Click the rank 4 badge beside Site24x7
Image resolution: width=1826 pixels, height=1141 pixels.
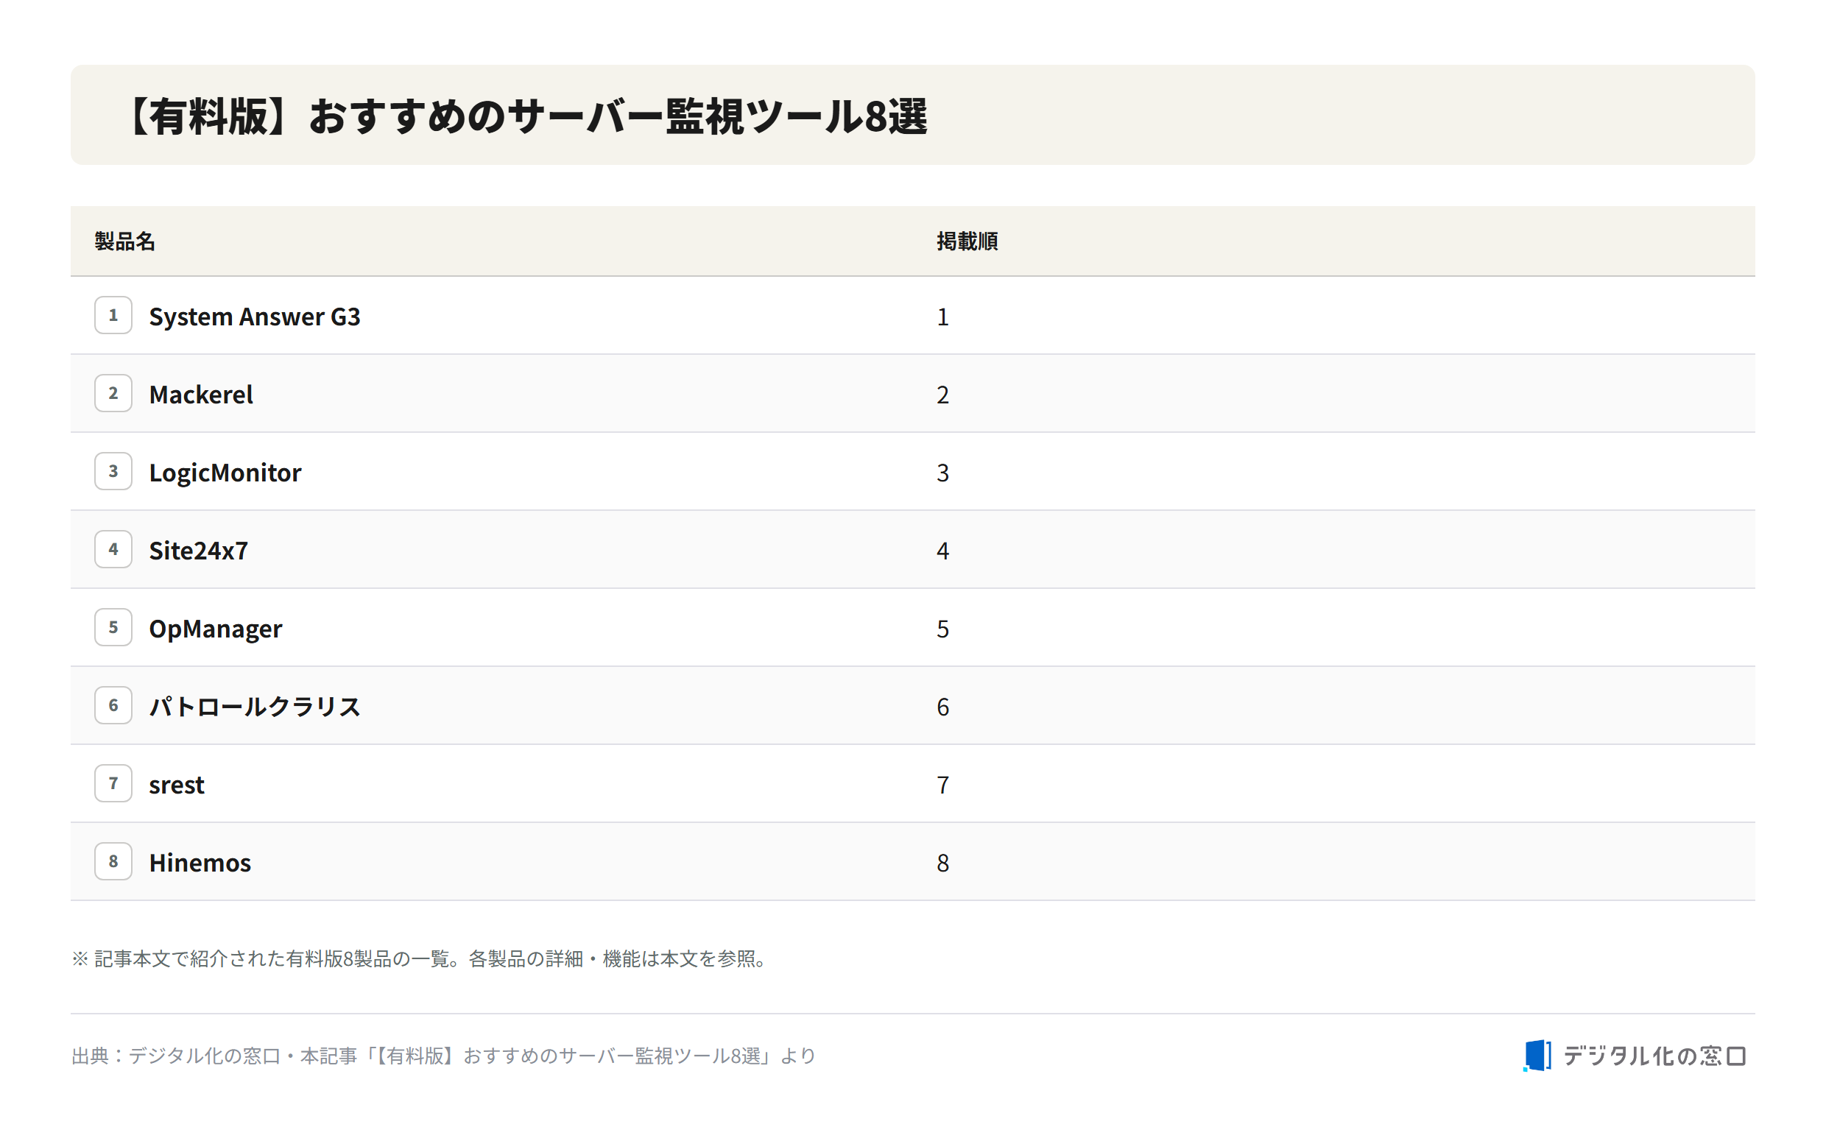pyautogui.click(x=113, y=549)
